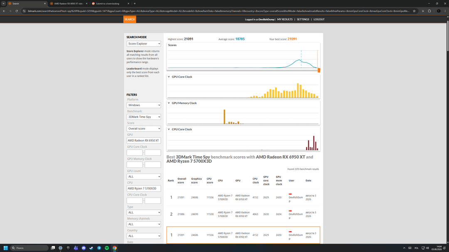Image resolution: width=449 pixels, height=252 pixels.
Task: Switch to the Submit to r/overclocking tab
Action: pyautogui.click(x=110, y=4)
